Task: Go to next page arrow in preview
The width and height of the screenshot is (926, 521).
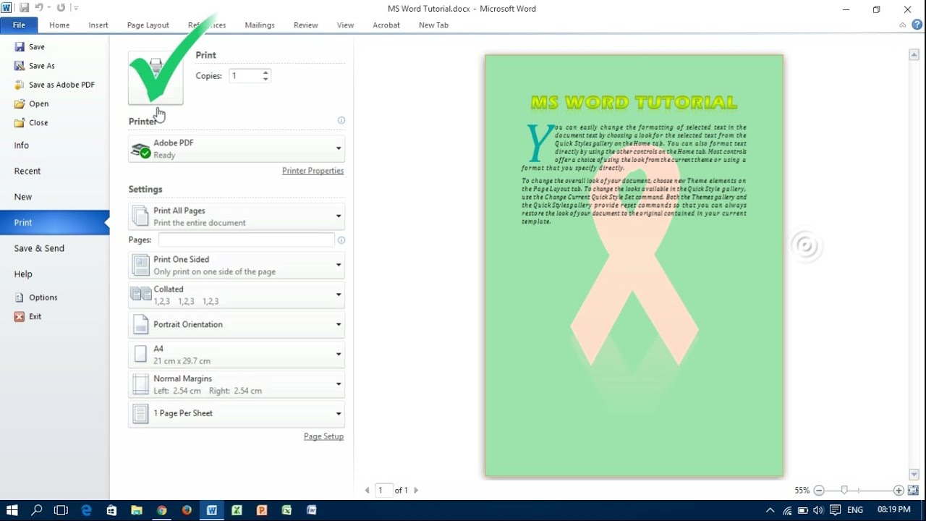Action: (415, 490)
